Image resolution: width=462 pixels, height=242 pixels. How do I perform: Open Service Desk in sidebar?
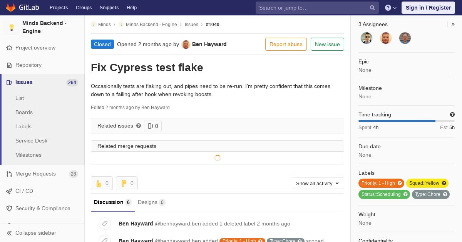(31, 141)
